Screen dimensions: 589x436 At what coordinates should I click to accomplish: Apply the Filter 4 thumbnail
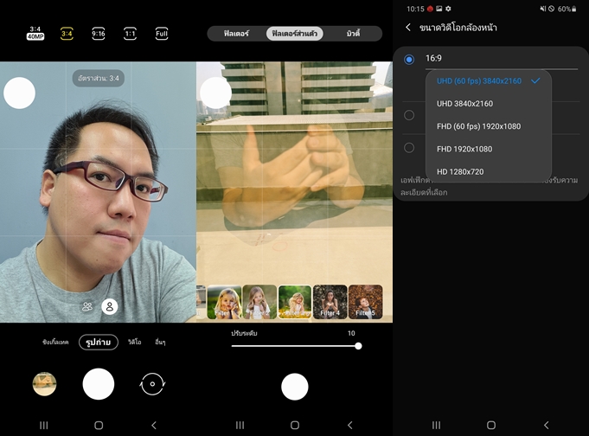330,302
